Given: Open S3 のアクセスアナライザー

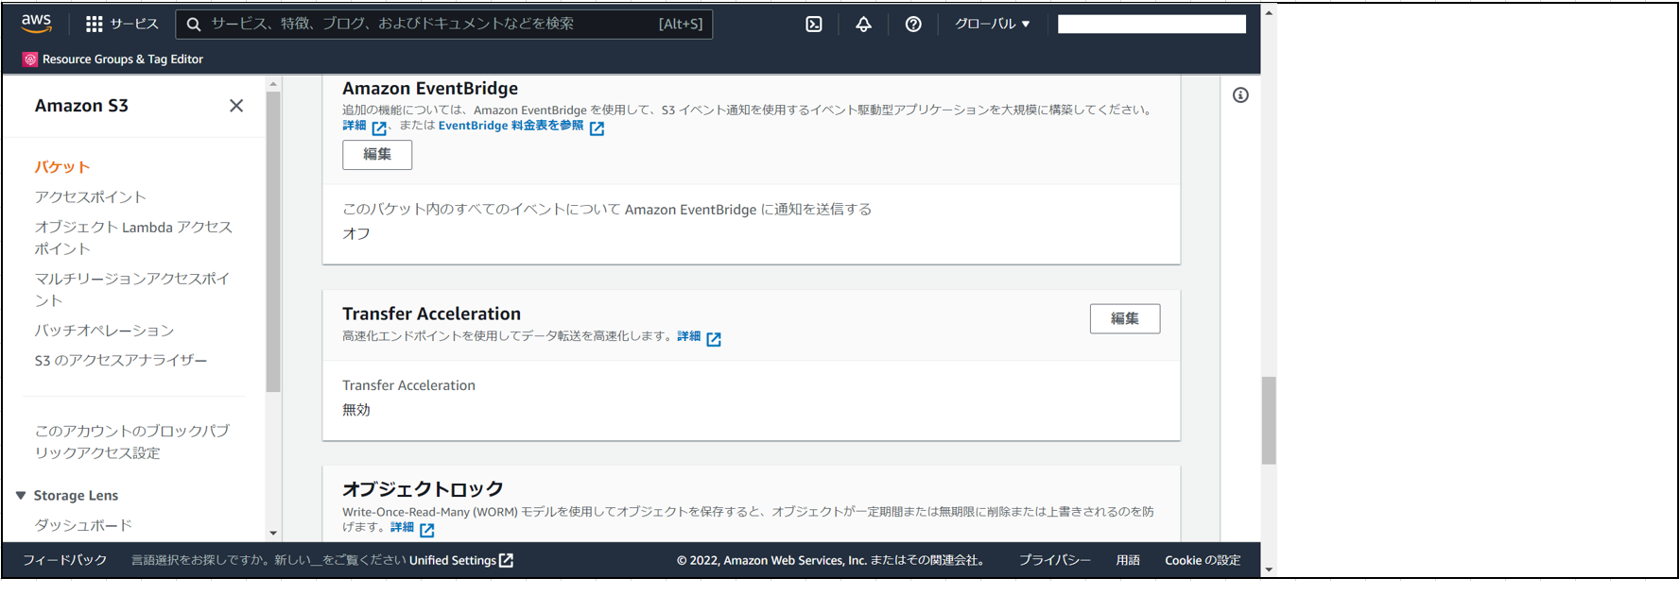Looking at the screenshot, I should pos(121,360).
